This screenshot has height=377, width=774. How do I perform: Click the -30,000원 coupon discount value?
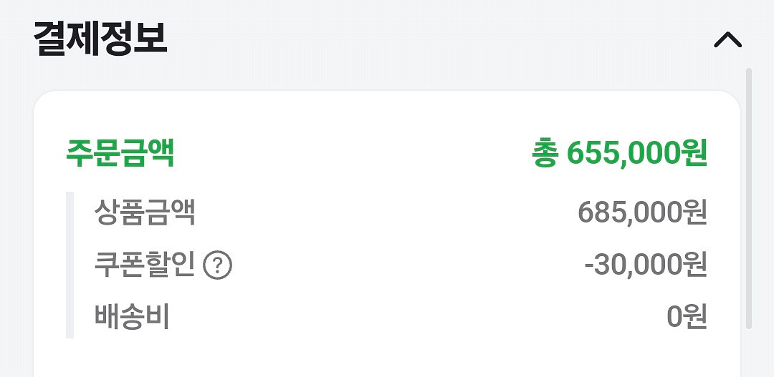[x=646, y=265]
